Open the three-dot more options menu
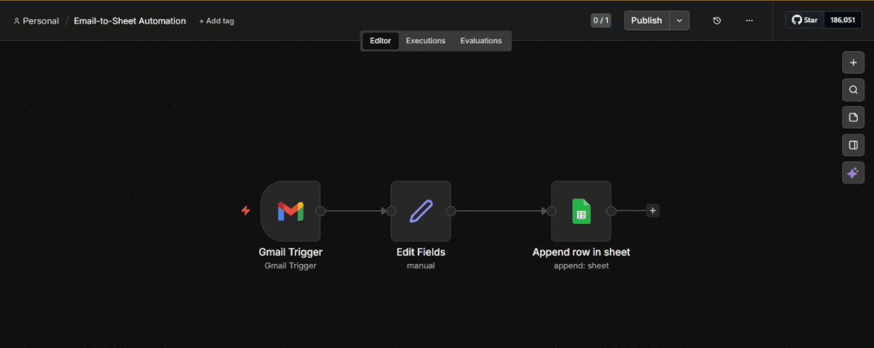874x348 pixels. (x=749, y=21)
